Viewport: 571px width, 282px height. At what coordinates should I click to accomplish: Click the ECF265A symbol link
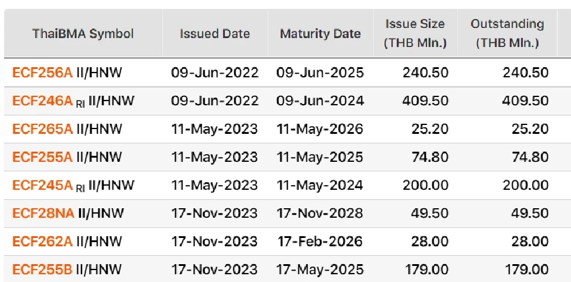point(42,129)
